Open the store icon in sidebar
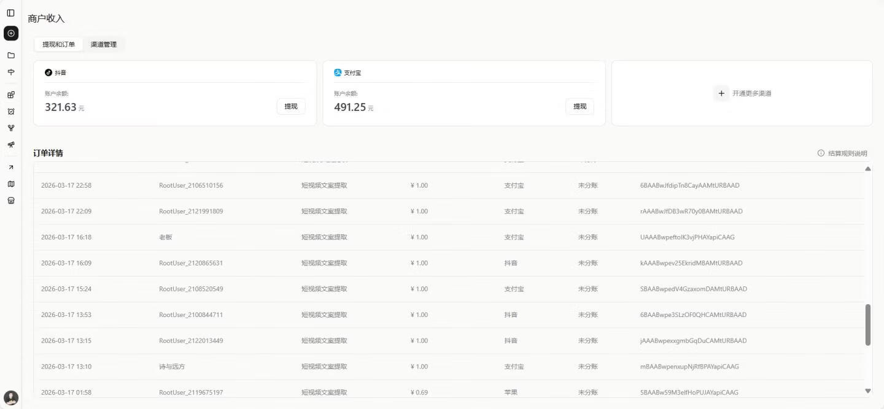The height and width of the screenshot is (409, 884). [x=11, y=201]
